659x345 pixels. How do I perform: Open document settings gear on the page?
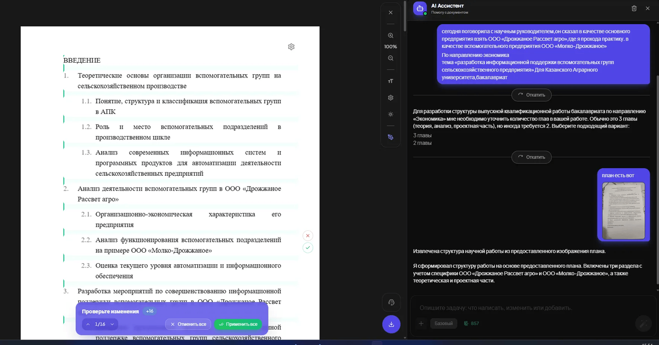tap(291, 47)
